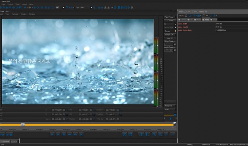Click the circle-slash icon under the timeline
Image resolution: width=248 pixels, height=146 pixels.
pos(125,135)
